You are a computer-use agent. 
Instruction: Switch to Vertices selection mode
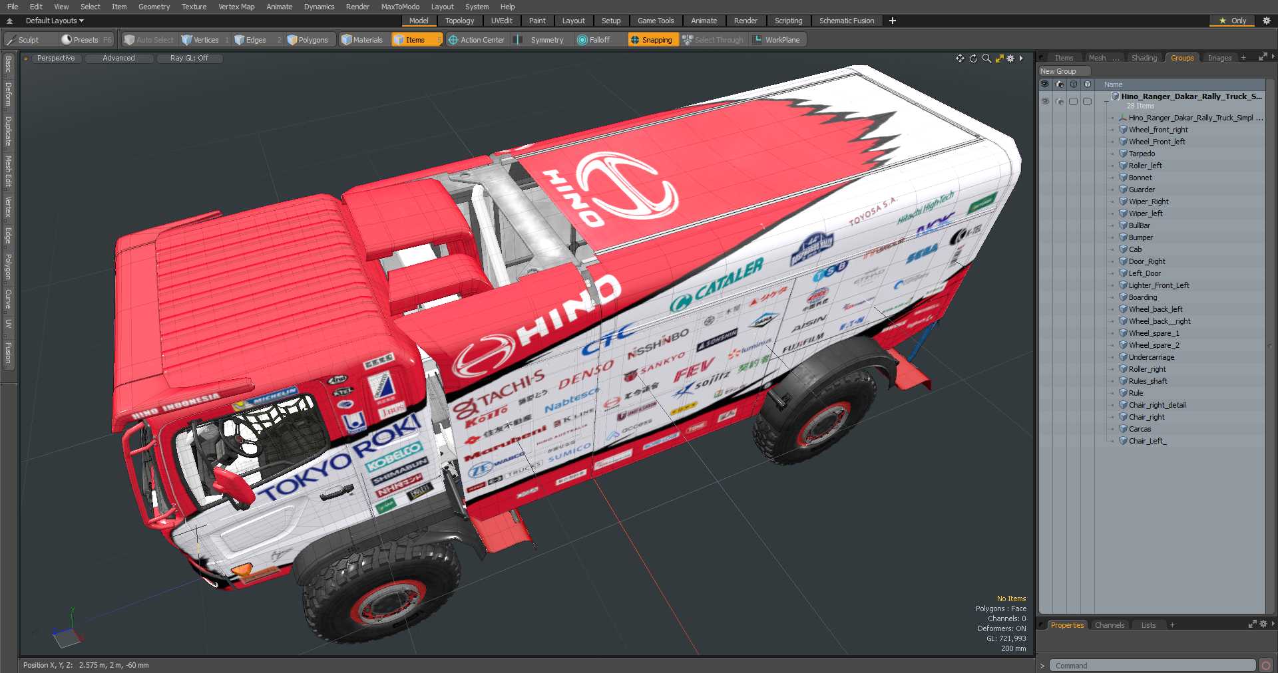point(205,40)
